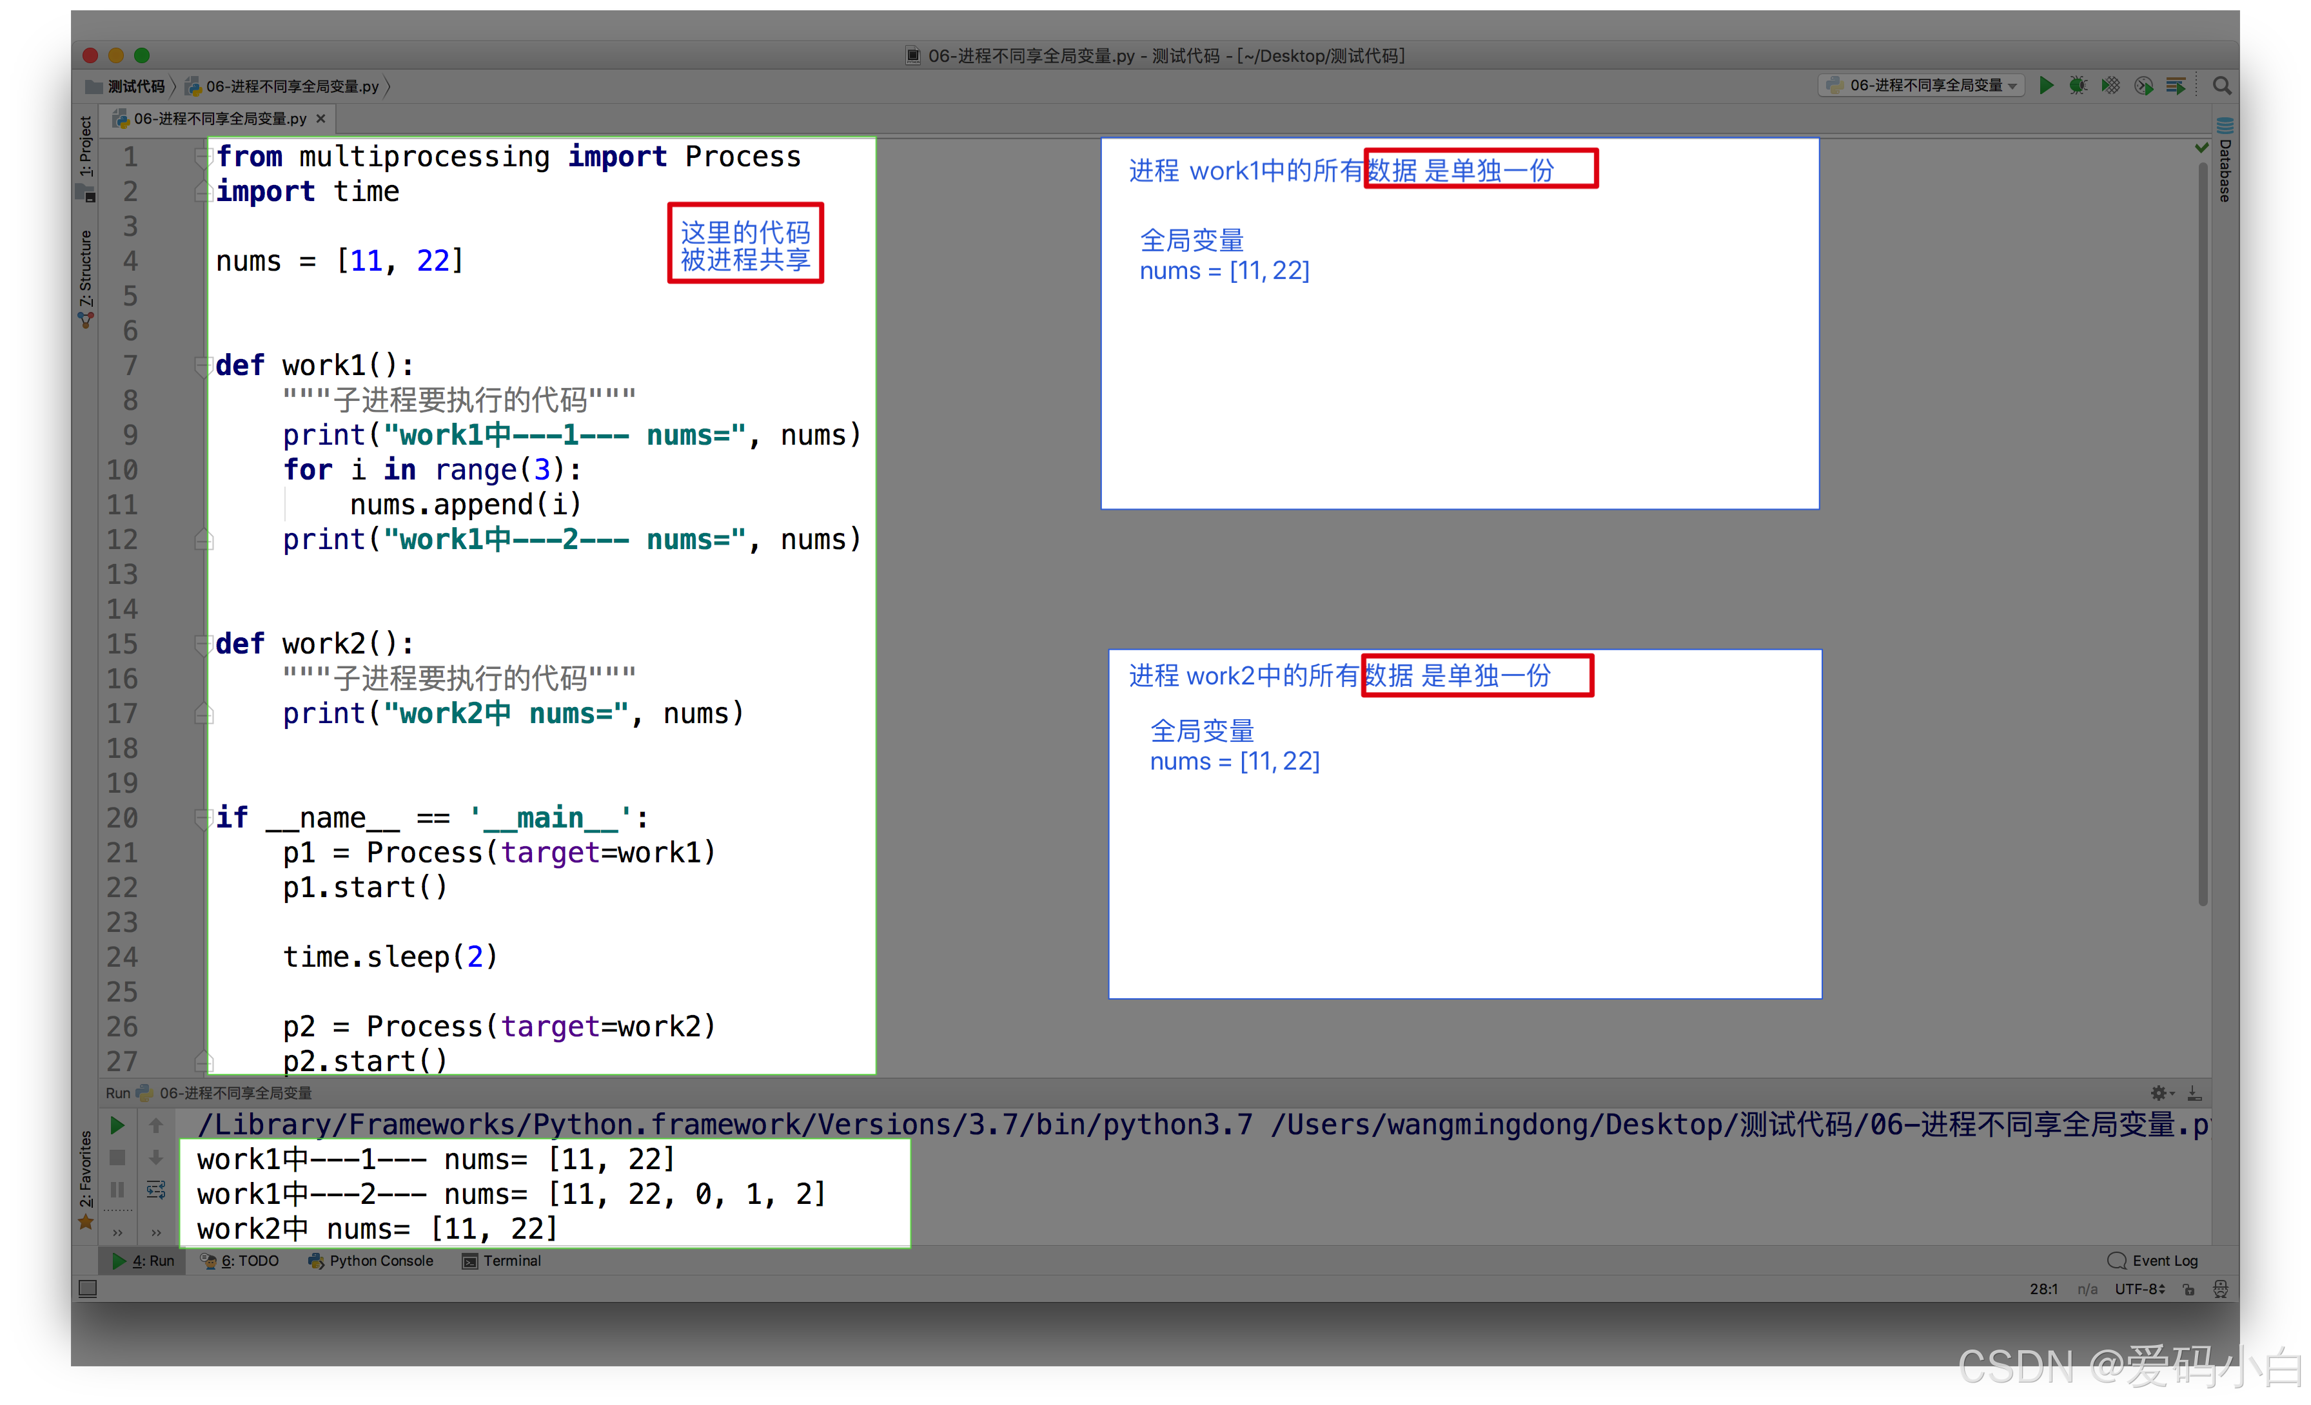Collapse the work1 function fold marker
Image resolution: width=2311 pixels, height=1405 pixels.
(202, 365)
